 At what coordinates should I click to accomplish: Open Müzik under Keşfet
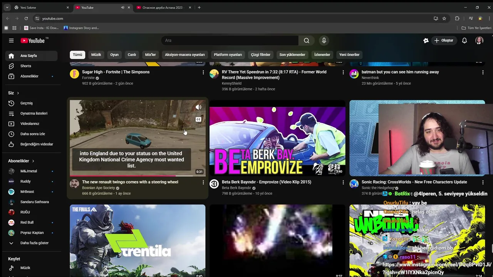pos(31,268)
